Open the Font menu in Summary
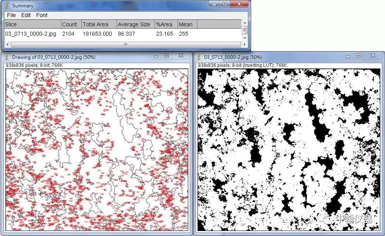The image size is (385, 236). [42, 15]
